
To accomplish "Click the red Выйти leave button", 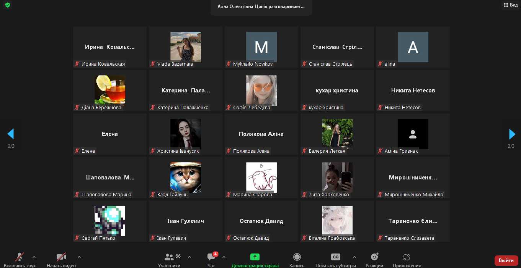I will (x=506, y=260).
